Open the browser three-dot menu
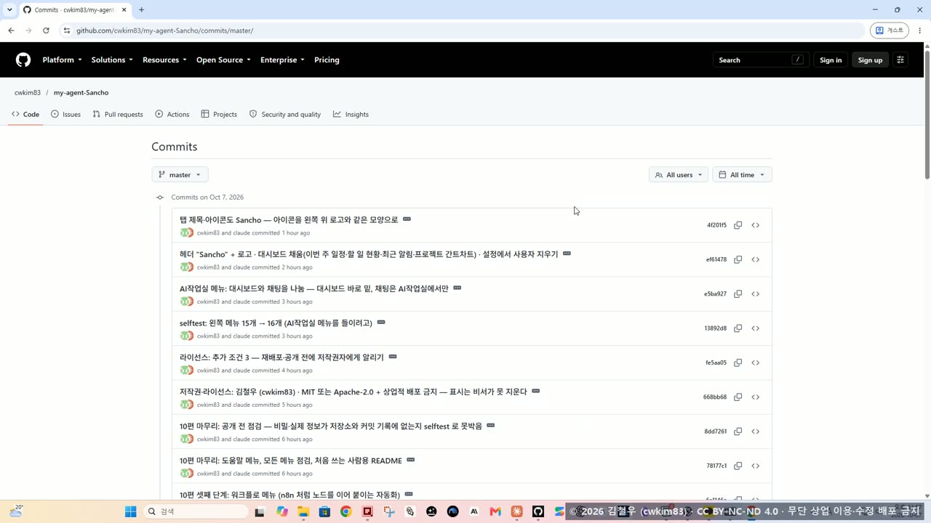Image resolution: width=931 pixels, height=523 pixels. pos(919,31)
